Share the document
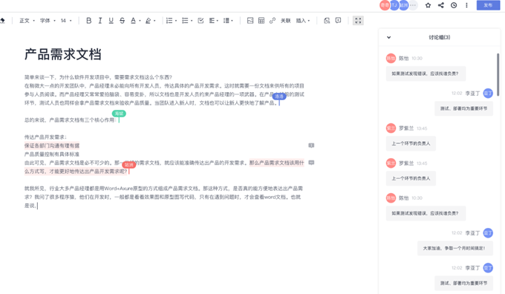505x294 pixels. pyautogui.click(x=441, y=5)
